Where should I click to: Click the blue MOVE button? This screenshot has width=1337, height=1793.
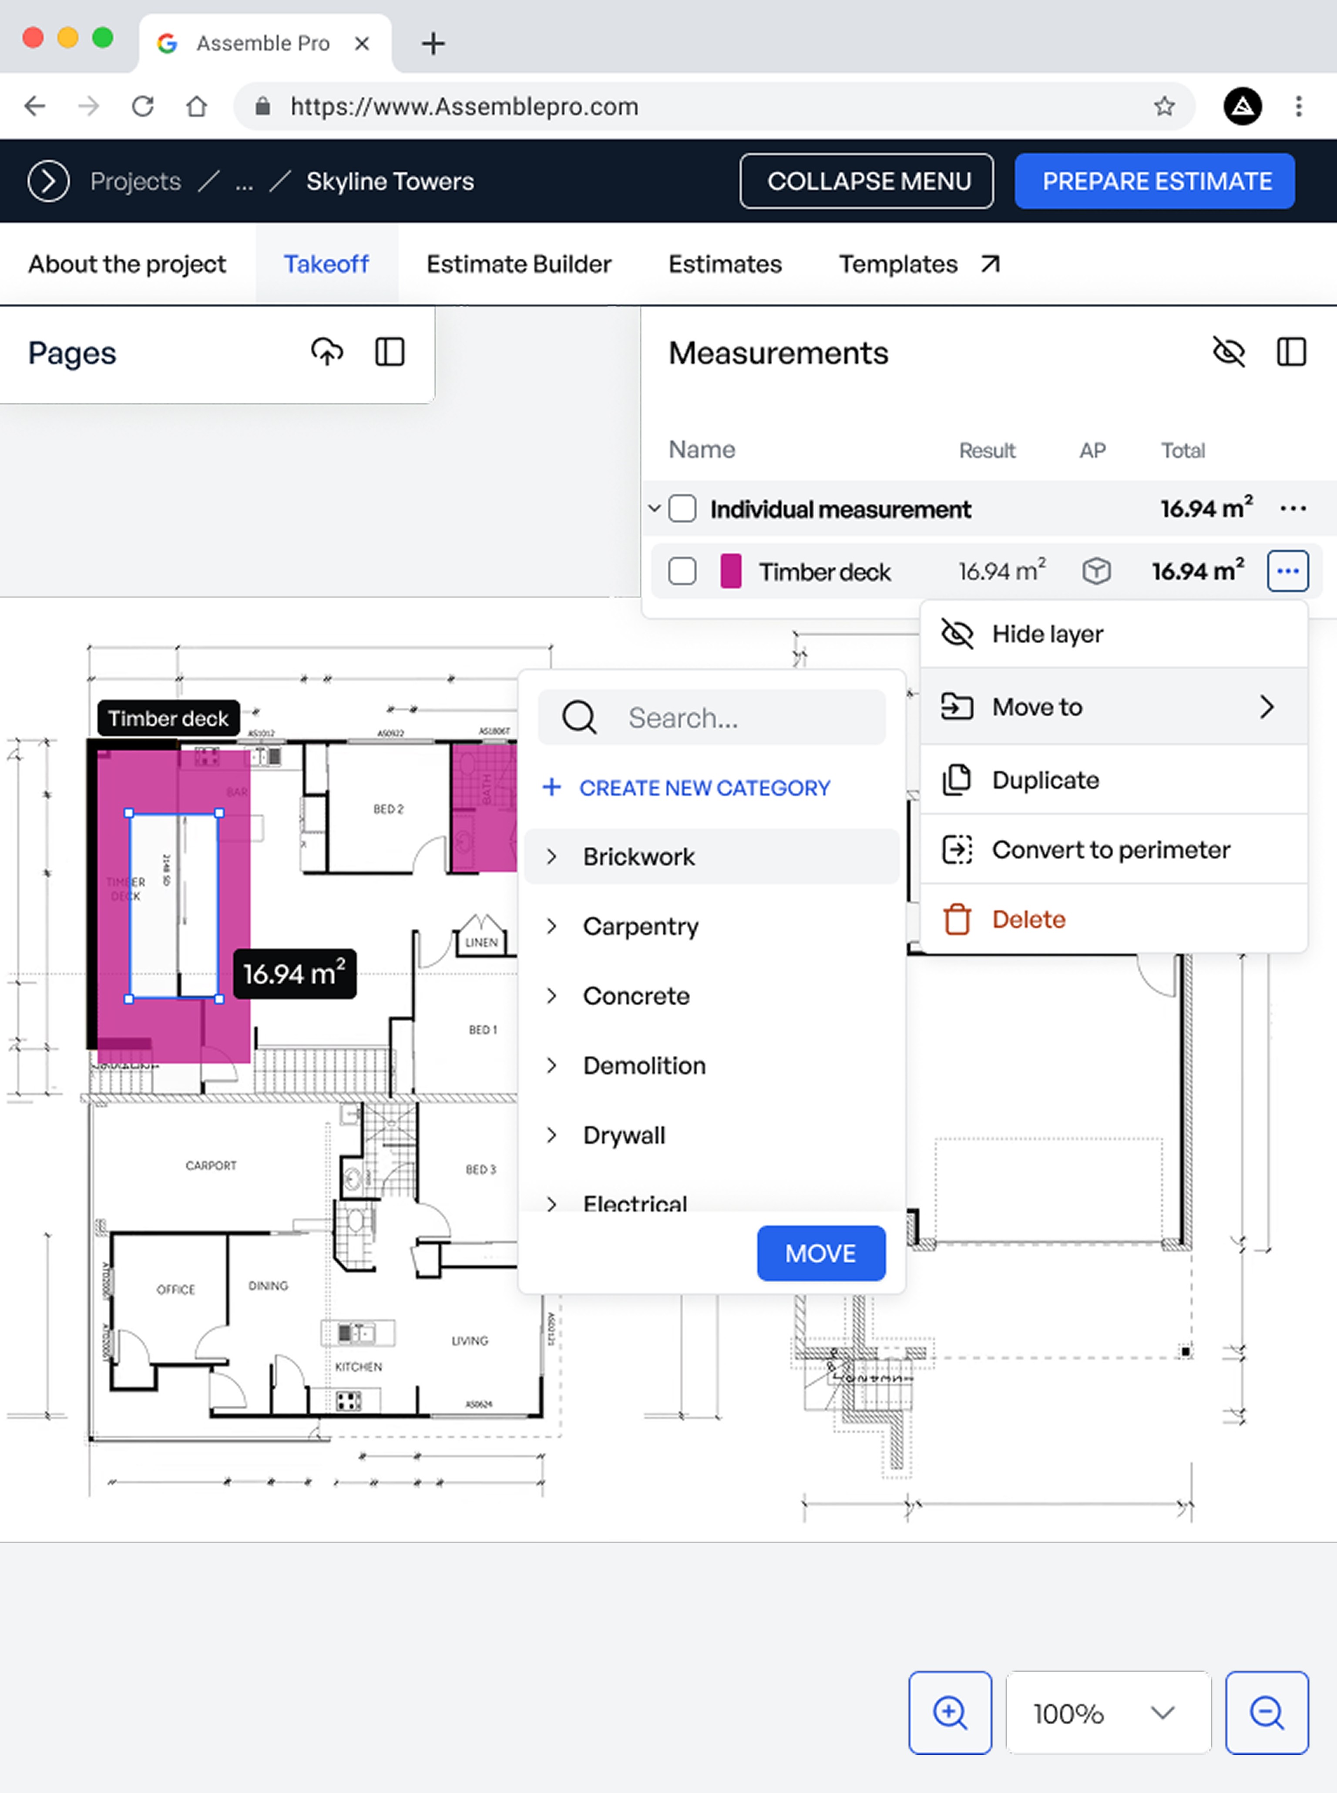click(820, 1253)
